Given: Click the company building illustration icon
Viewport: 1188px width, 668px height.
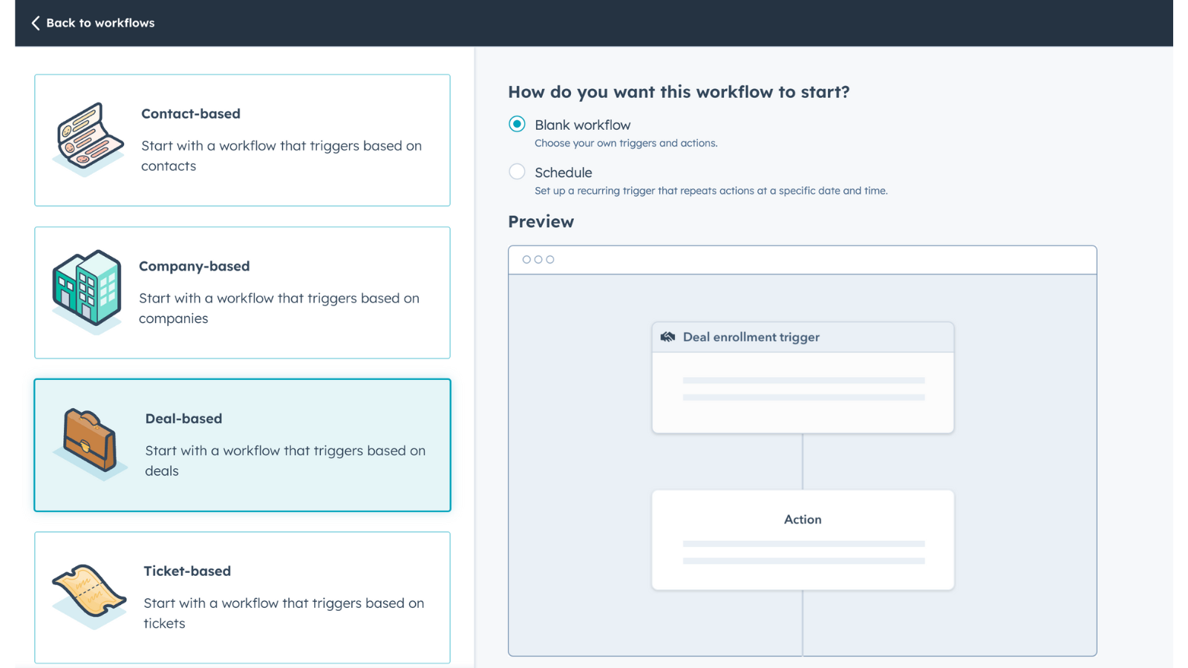Looking at the screenshot, I should click(88, 289).
